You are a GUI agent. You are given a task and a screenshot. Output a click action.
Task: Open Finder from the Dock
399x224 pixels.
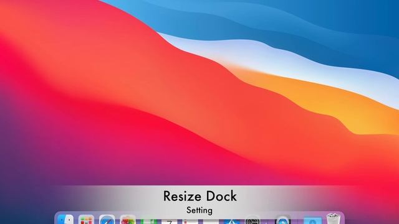tap(65, 219)
